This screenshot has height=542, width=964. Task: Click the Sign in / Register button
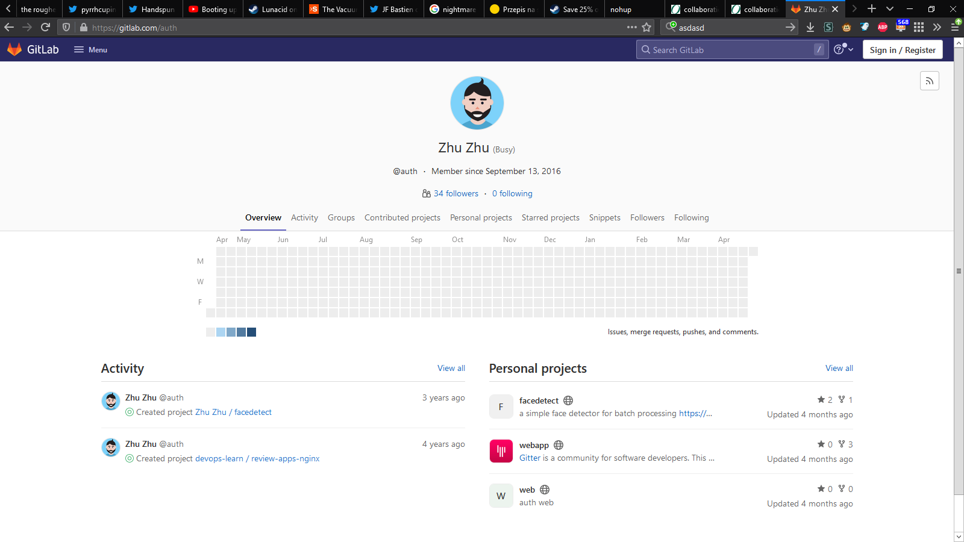[x=902, y=50]
